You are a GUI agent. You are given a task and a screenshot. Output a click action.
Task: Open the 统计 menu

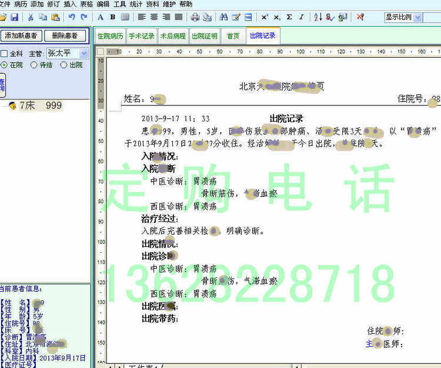point(136,4)
